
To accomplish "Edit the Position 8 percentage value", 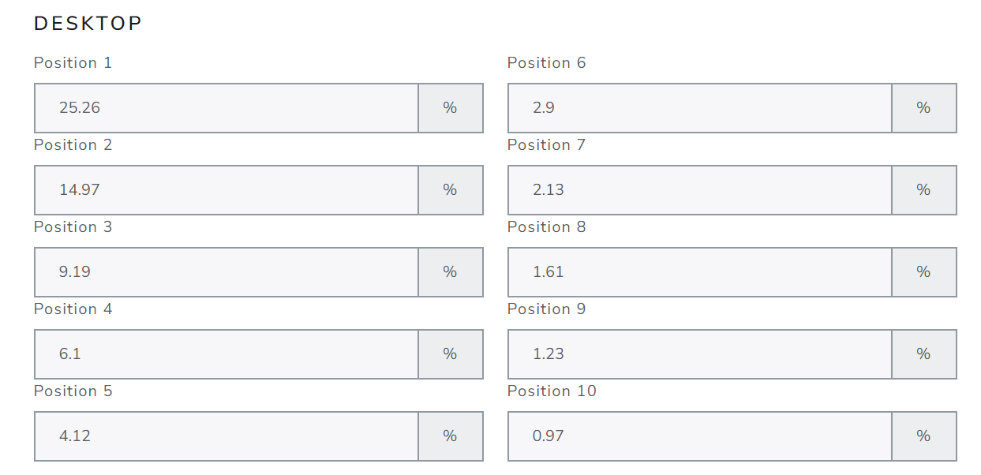I will (700, 272).
